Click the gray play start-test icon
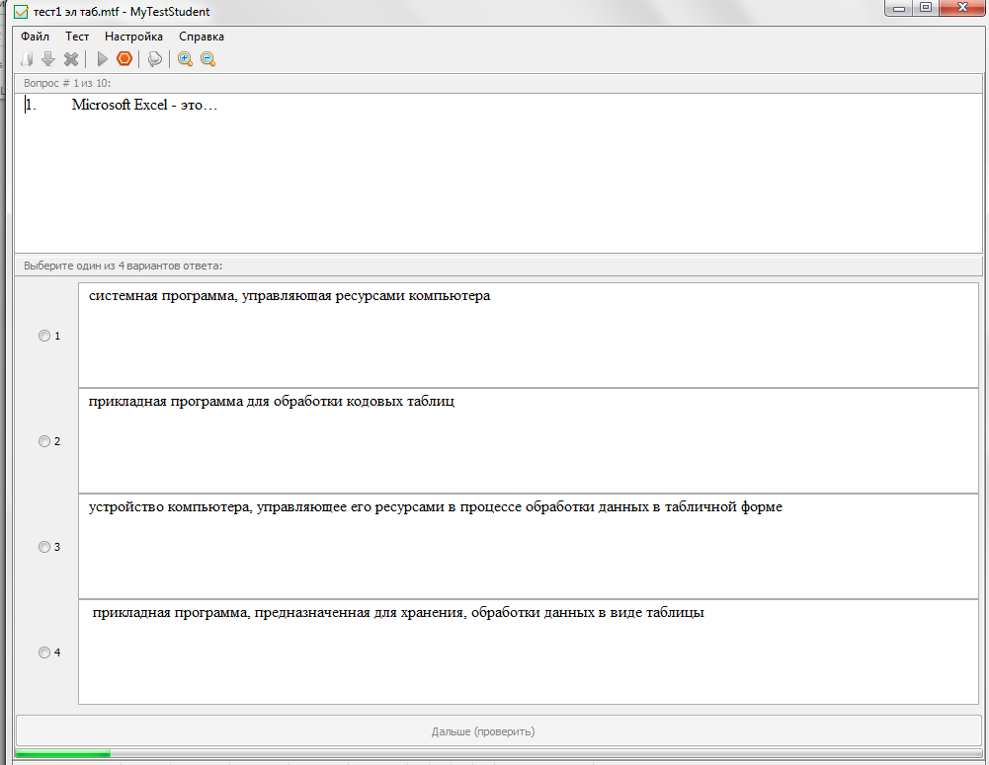The height and width of the screenshot is (765, 989). 102,59
